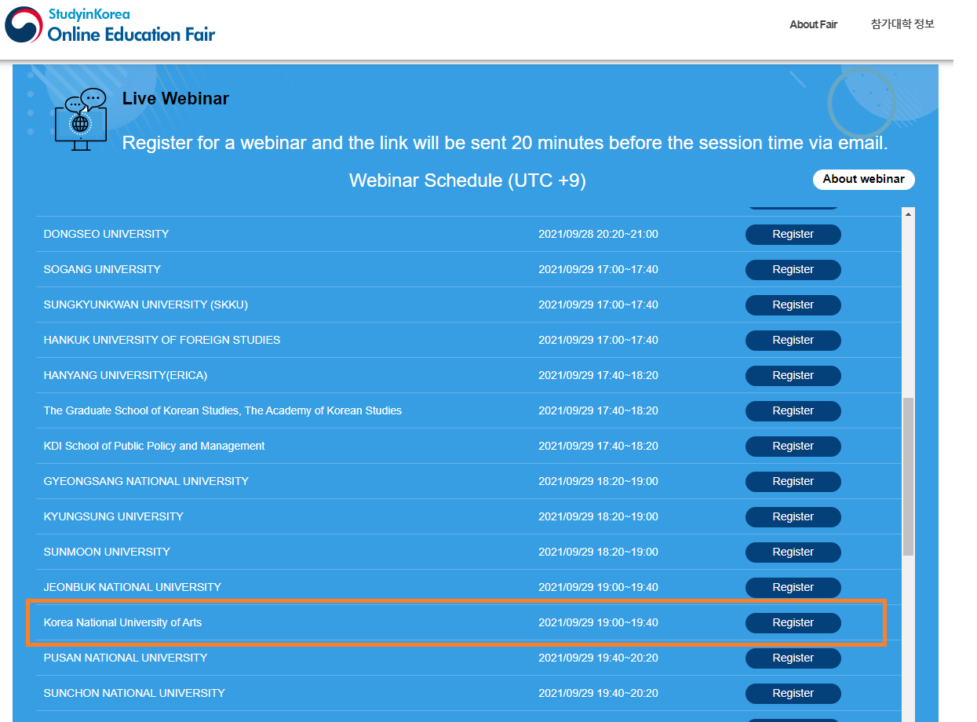Register for Hanyang University(ERICA) webinar
The image size is (977, 722).
pyautogui.click(x=793, y=376)
